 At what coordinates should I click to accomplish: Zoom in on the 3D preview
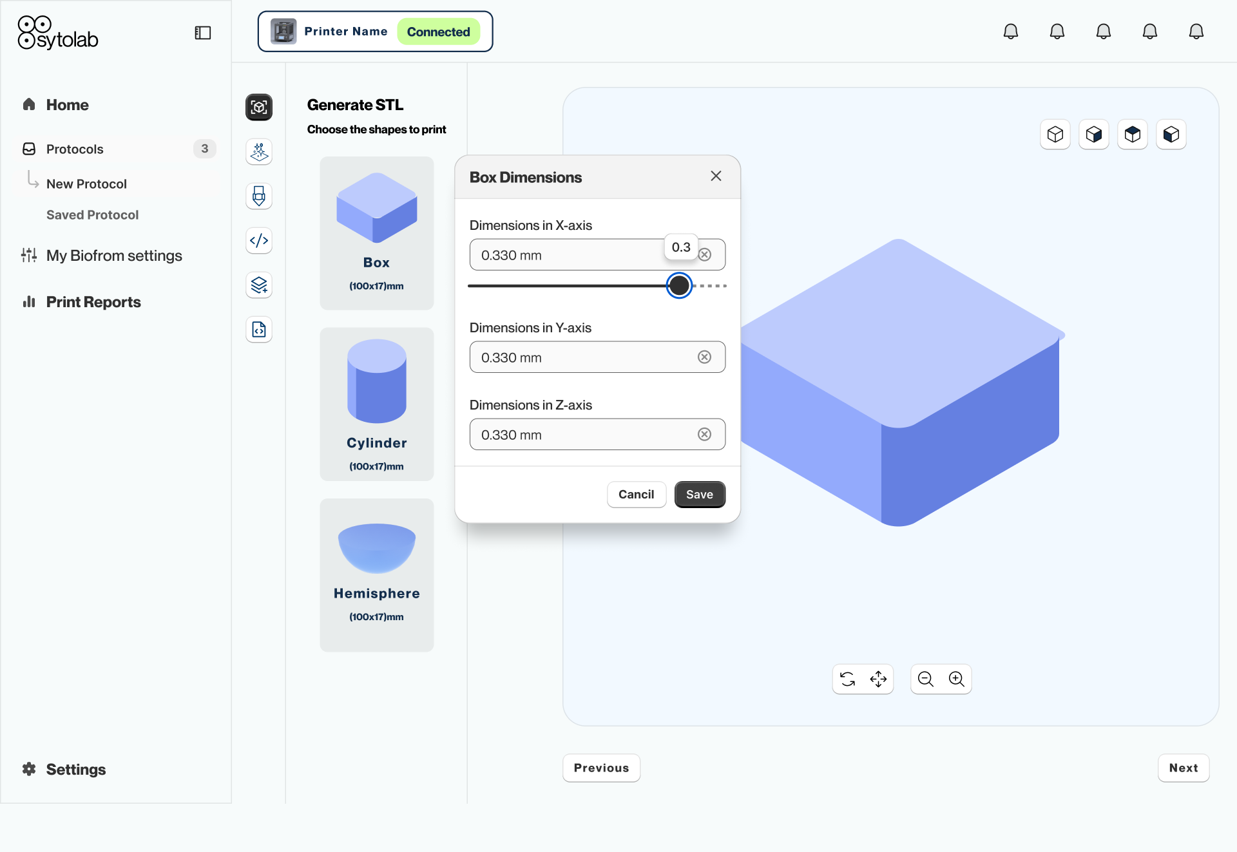957,679
